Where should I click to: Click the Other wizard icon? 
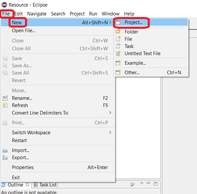pos(118,72)
